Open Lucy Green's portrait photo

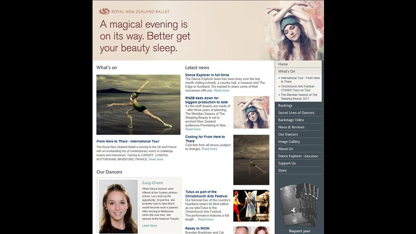(118, 207)
